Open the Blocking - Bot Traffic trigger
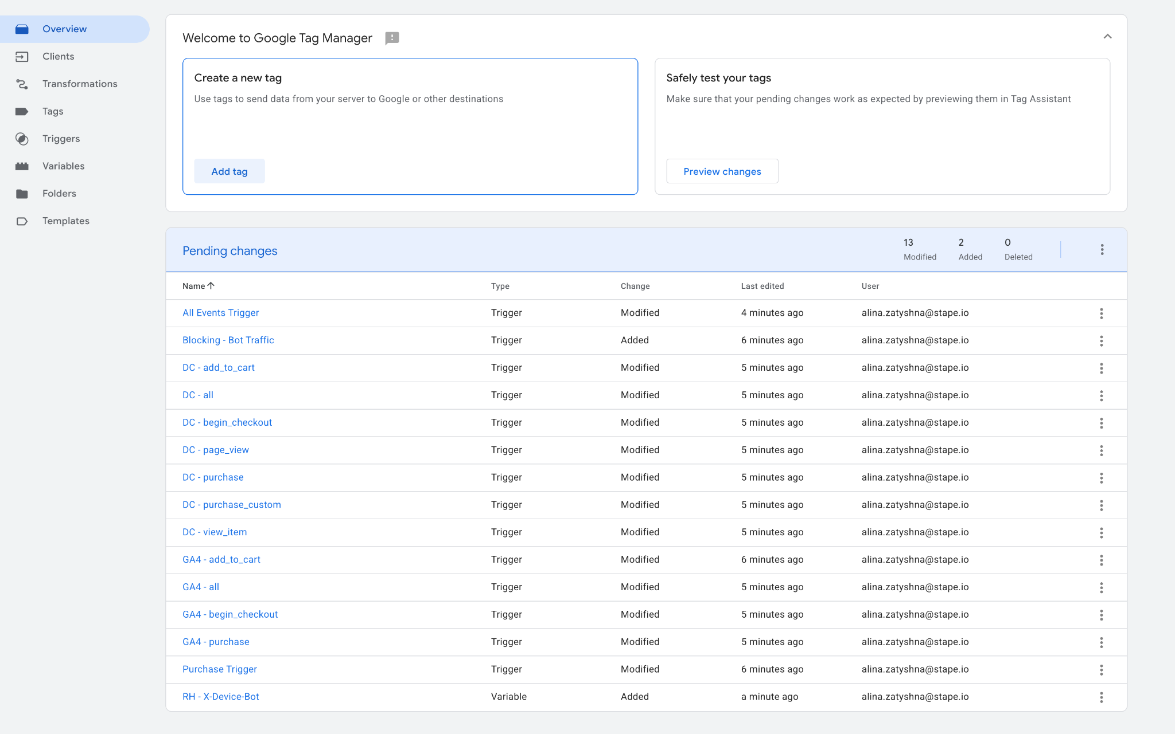1175x734 pixels. tap(228, 340)
